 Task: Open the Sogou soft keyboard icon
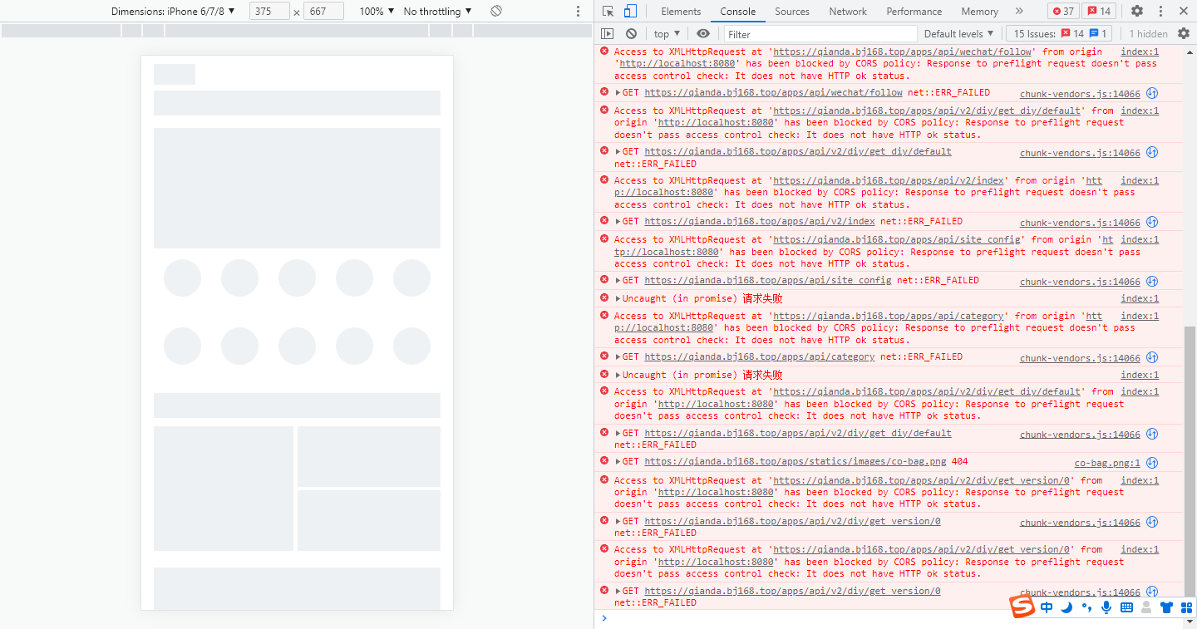[x=1126, y=607]
